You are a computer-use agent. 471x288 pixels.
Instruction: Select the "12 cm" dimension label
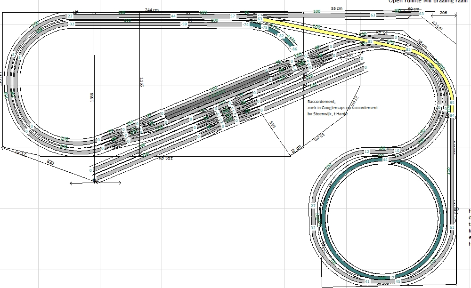coord(296,149)
